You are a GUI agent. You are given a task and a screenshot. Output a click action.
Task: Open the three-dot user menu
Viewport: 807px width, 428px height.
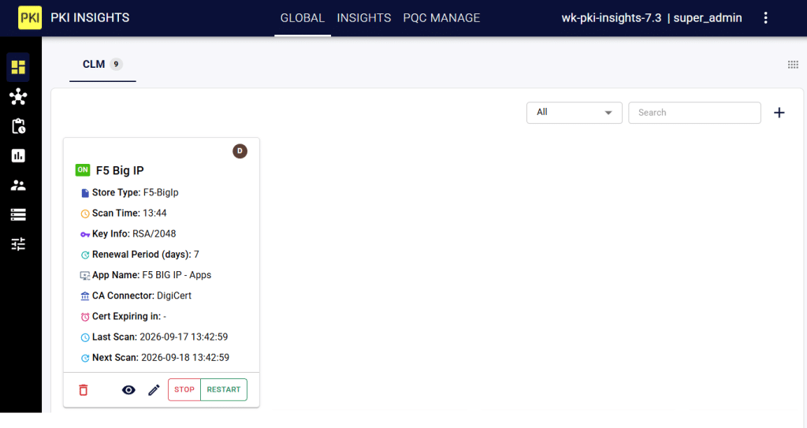tap(765, 18)
